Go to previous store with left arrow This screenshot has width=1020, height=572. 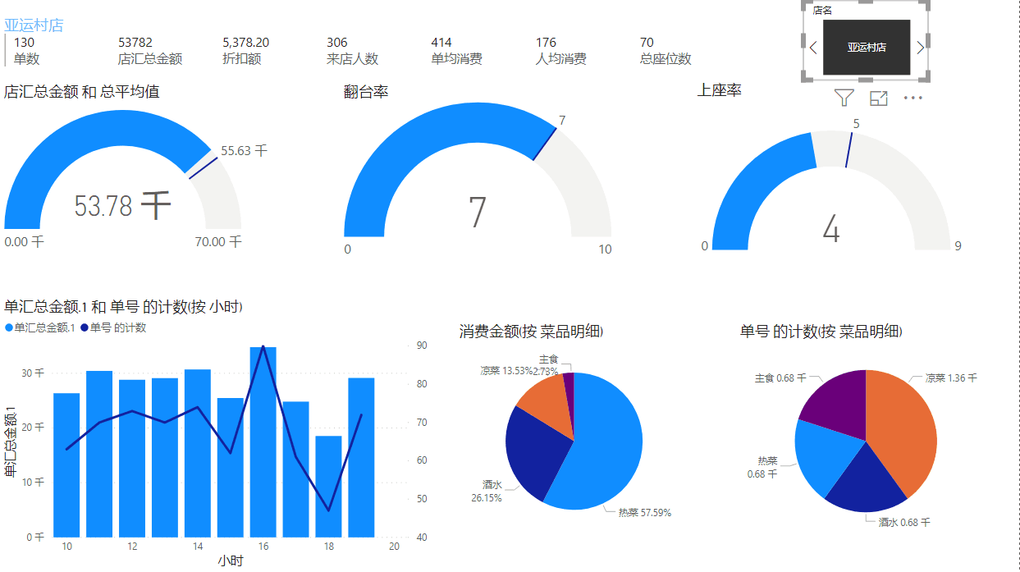(813, 48)
